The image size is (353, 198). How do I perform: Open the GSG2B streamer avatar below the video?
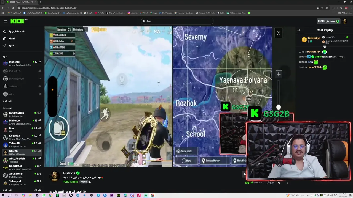pyautogui.click(x=55, y=176)
